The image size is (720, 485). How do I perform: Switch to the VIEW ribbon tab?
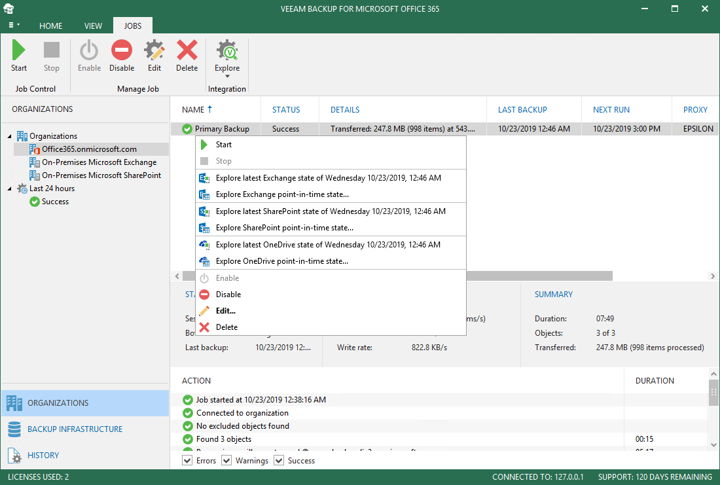[x=93, y=26]
